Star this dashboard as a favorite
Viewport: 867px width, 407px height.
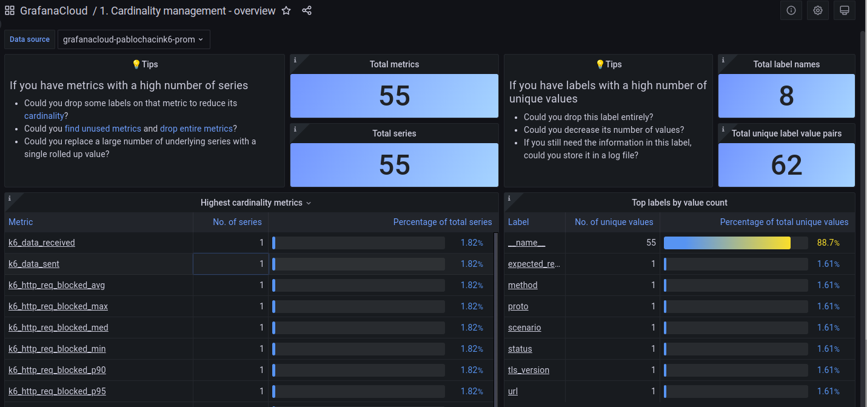[286, 10]
